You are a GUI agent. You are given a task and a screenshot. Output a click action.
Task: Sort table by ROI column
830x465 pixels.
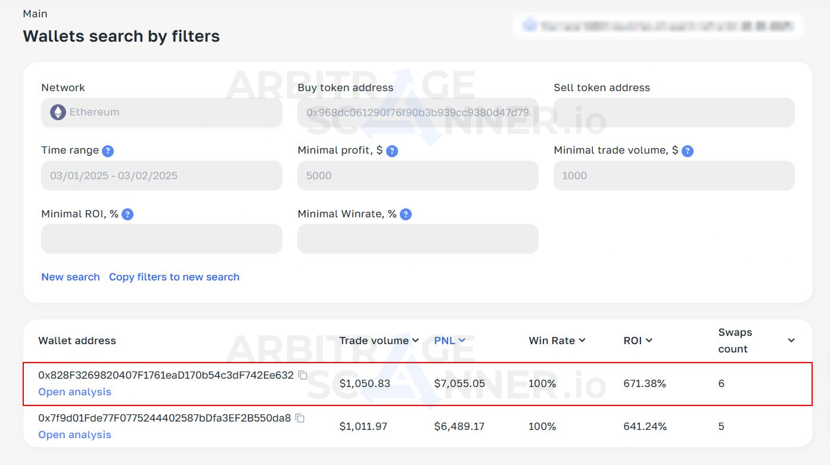[638, 341]
